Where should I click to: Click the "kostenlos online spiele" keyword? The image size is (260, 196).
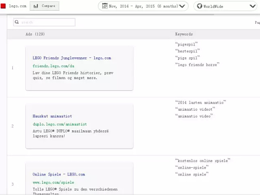tap(203, 161)
